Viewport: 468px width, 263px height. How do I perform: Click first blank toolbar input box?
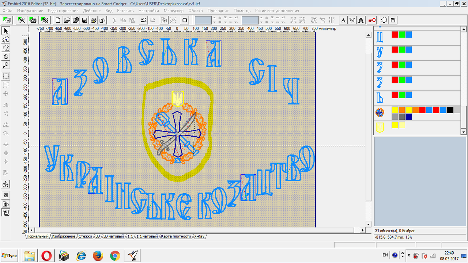pos(203,20)
